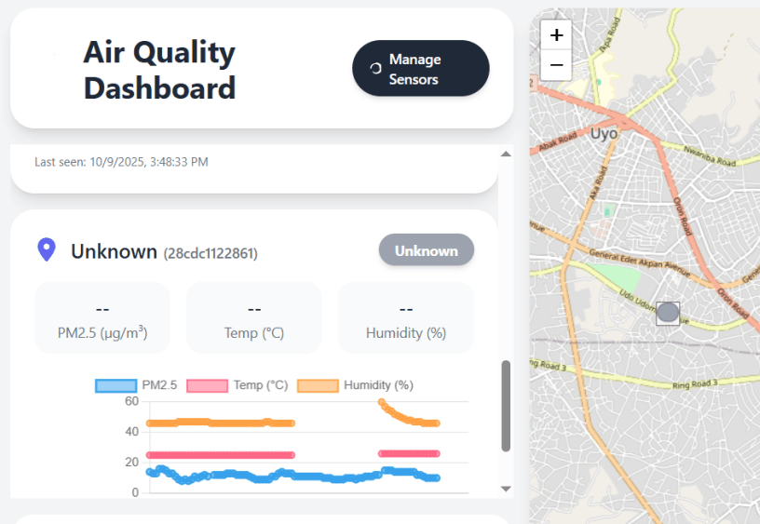Click the scroll down arrow of the sensor list
The height and width of the screenshot is (524, 760).
point(506,489)
